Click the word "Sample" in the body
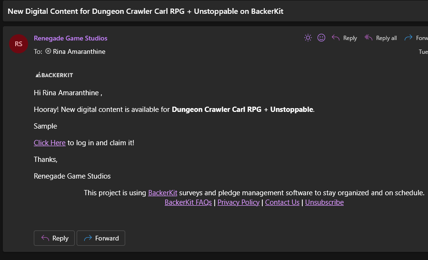Viewport: 428px width, 260px height. click(45, 126)
